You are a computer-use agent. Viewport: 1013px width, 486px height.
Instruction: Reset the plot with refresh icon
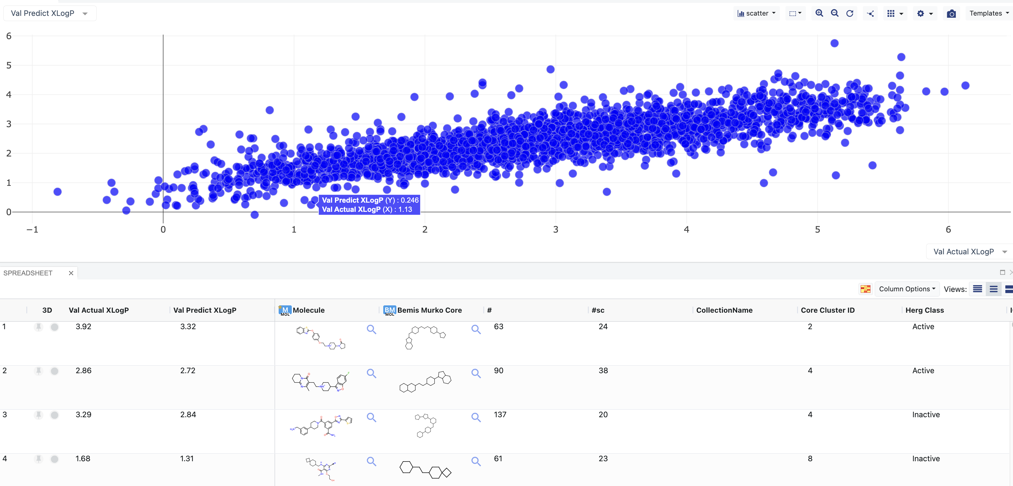850,13
